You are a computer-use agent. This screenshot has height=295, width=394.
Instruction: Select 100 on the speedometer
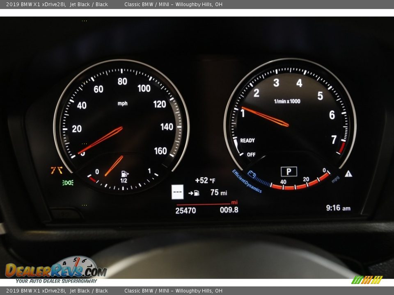pos(144,88)
